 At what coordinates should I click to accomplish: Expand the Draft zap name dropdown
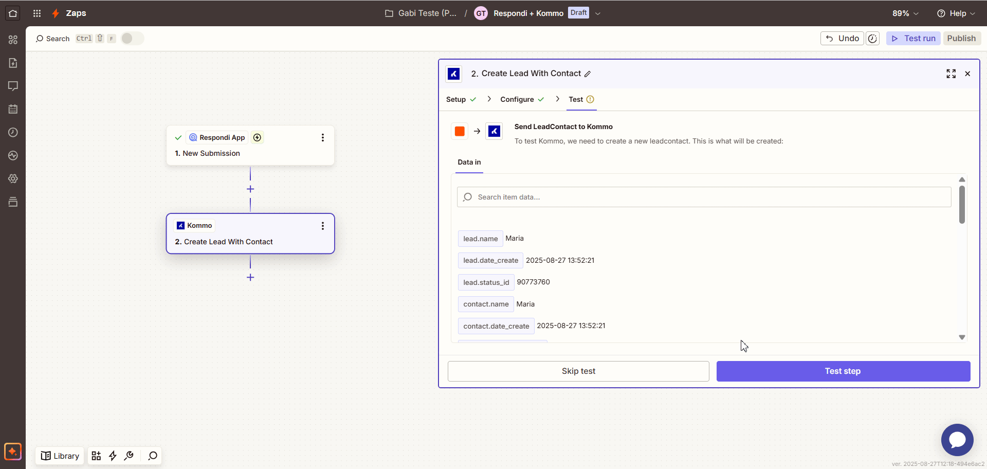tap(598, 14)
